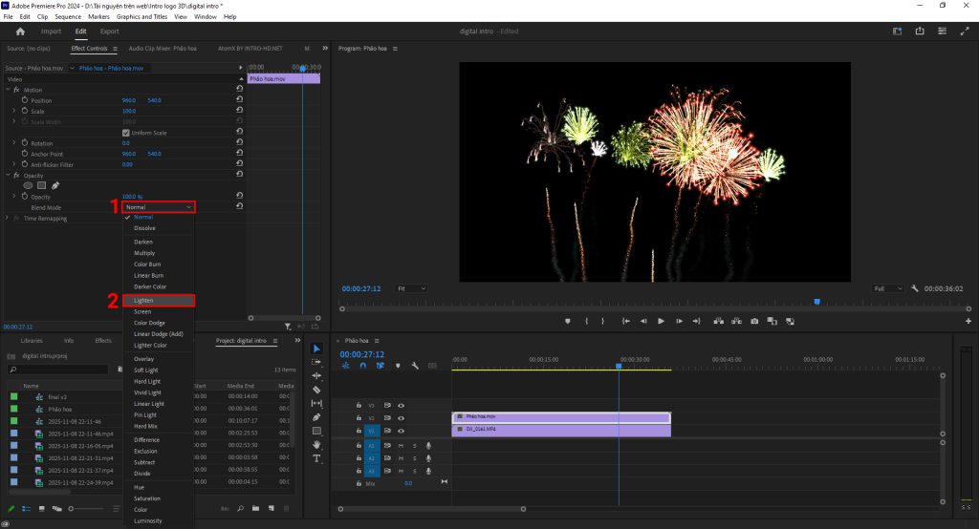Mute audio track A1
This screenshot has height=529, width=979.
click(x=401, y=445)
